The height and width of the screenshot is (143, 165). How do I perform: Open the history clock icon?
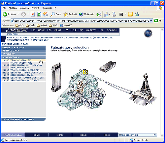[x=99, y=14]
